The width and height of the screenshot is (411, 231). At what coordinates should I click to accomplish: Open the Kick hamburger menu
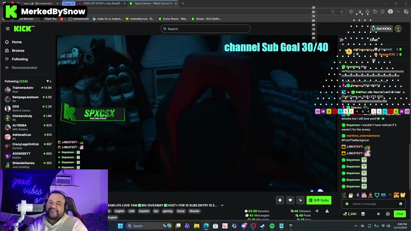click(8, 29)
